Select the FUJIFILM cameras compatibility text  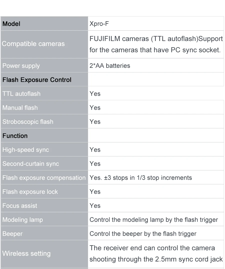coord(156,44)
